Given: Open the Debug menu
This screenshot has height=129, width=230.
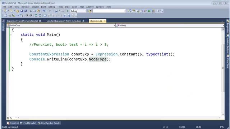Looking at the screenshot, I should click(51, 7).
